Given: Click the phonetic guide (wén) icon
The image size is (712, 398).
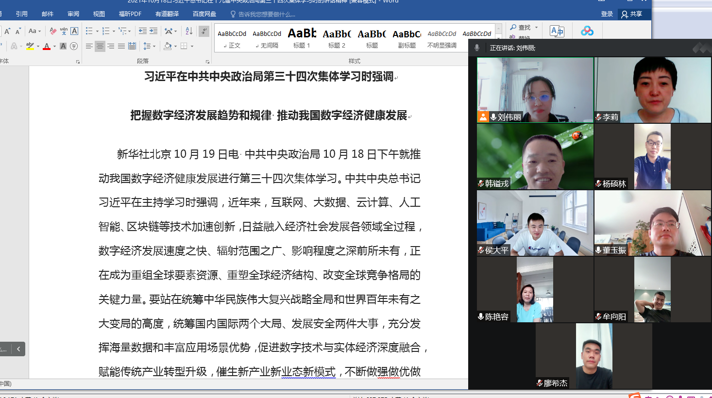Looking at the screenshot, I should click(64, 31).
